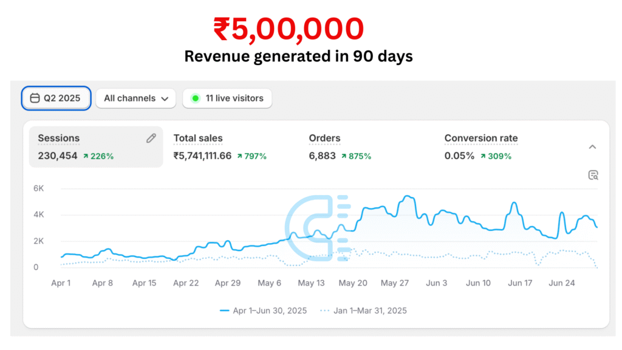The height and width of the screenshot is (350, 622).
Task: Click the 11 live visitors button
Action: click(x=227, y=98)
